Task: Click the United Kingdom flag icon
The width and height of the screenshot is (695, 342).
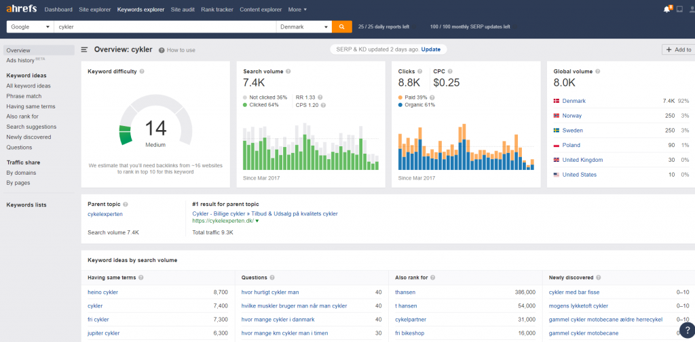Action: pyautogui.click(x=557, y=160)
